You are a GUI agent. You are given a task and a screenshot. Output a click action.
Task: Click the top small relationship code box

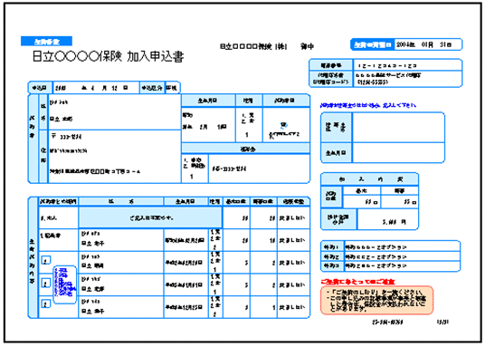click(x=46, y=260)
